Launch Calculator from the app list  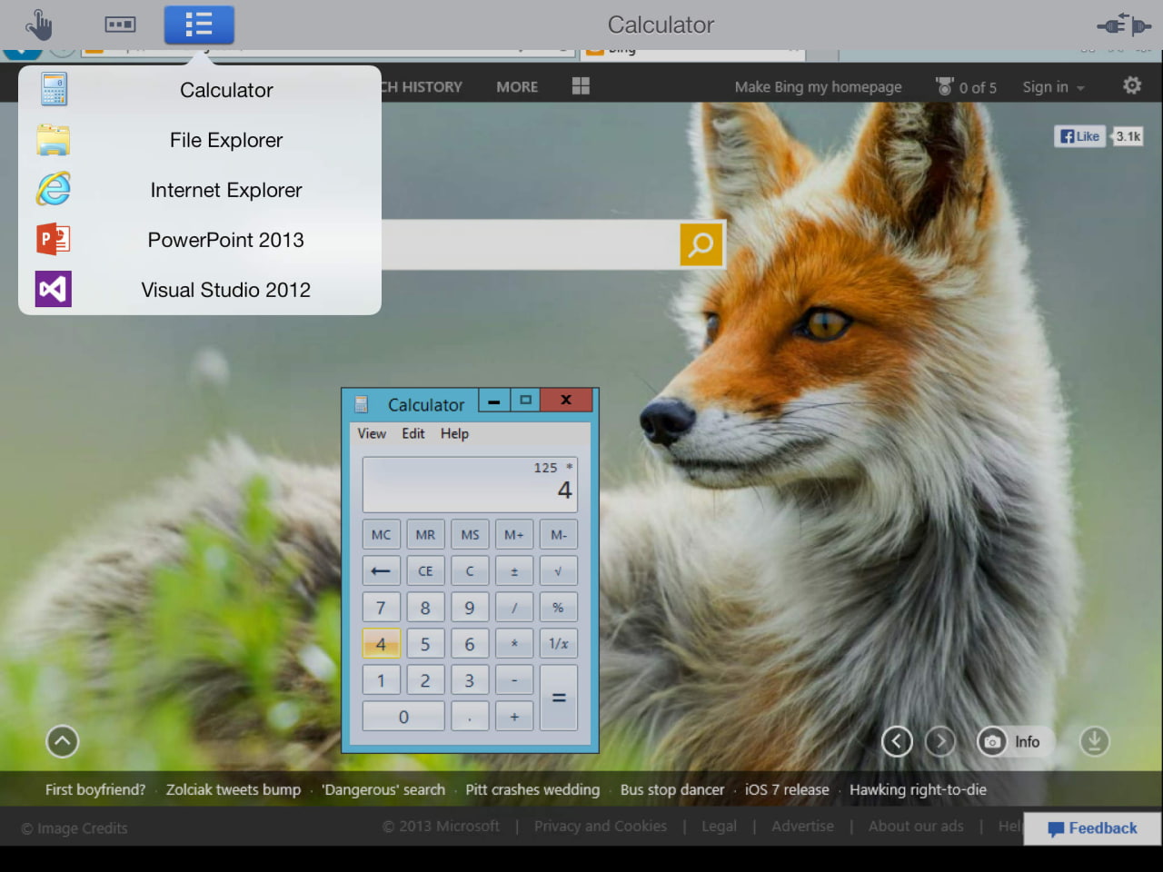click(x=225, y=90)
